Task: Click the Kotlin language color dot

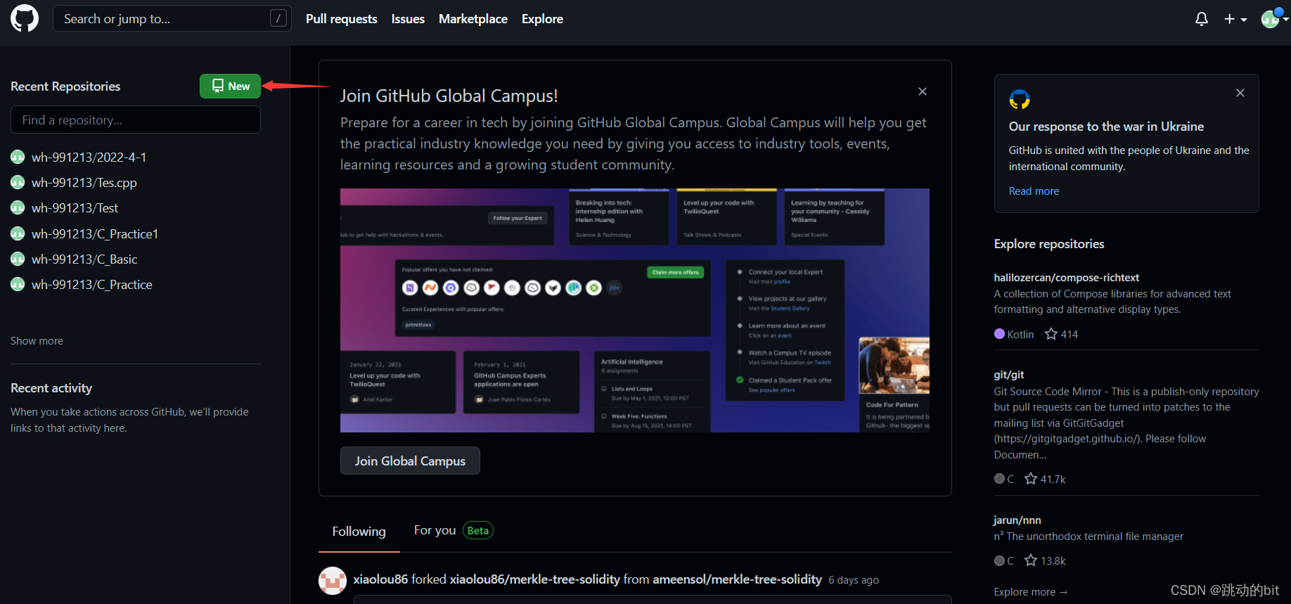Action: (999, 334)
